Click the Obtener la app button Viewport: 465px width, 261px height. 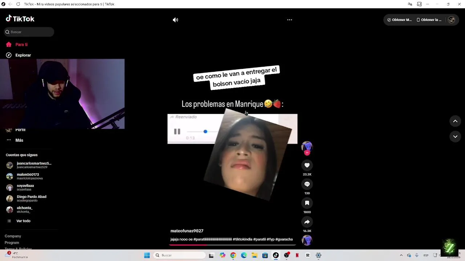[x=429, y=20]
